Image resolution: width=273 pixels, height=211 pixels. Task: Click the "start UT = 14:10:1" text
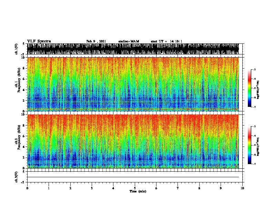166,41
